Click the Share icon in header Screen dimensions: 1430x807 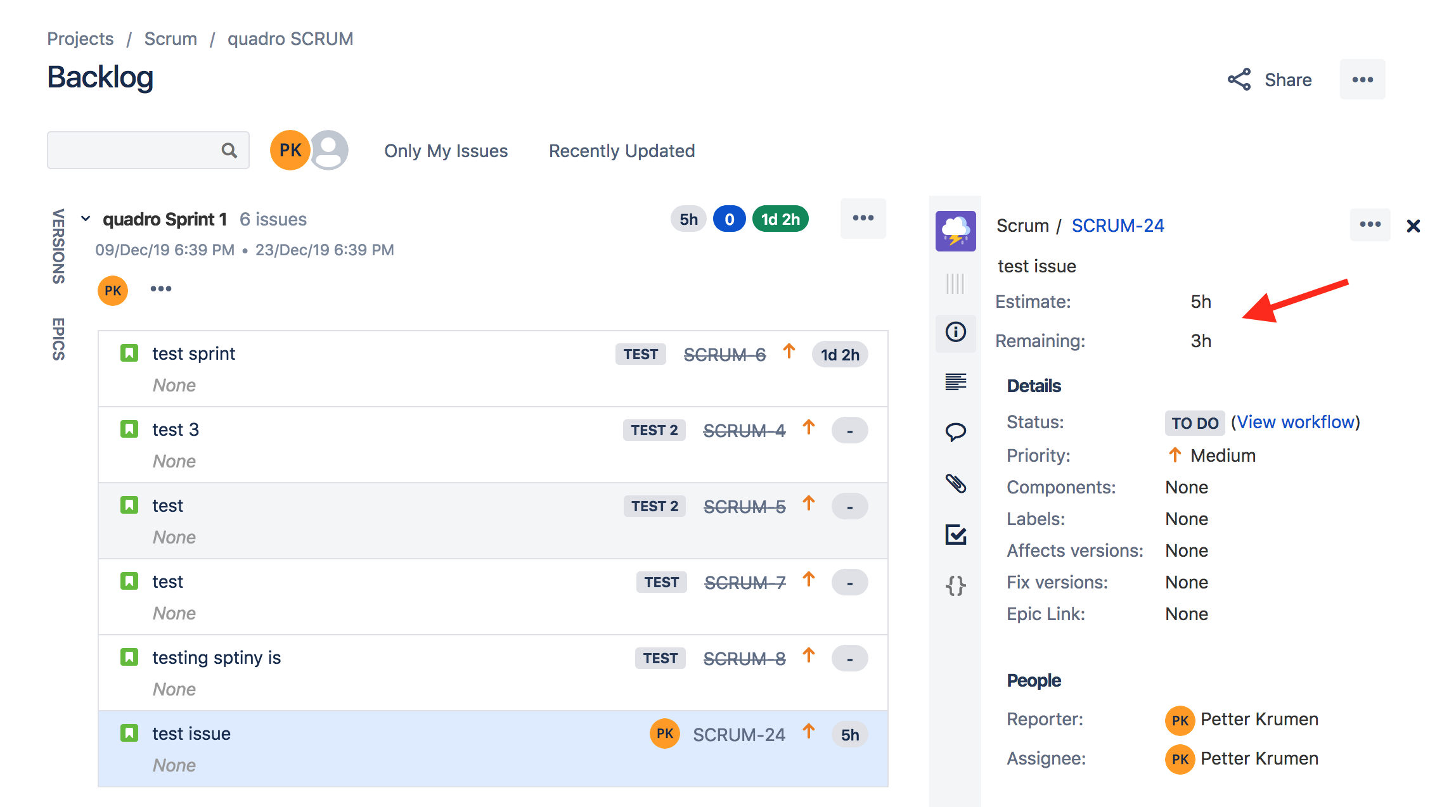click(1239, 80)
